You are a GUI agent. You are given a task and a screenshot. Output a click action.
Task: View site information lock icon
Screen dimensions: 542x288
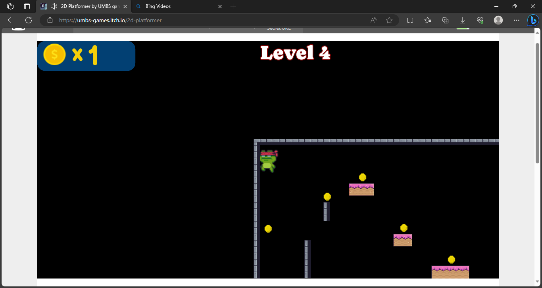pyautogui.click(x=50, y=20)
